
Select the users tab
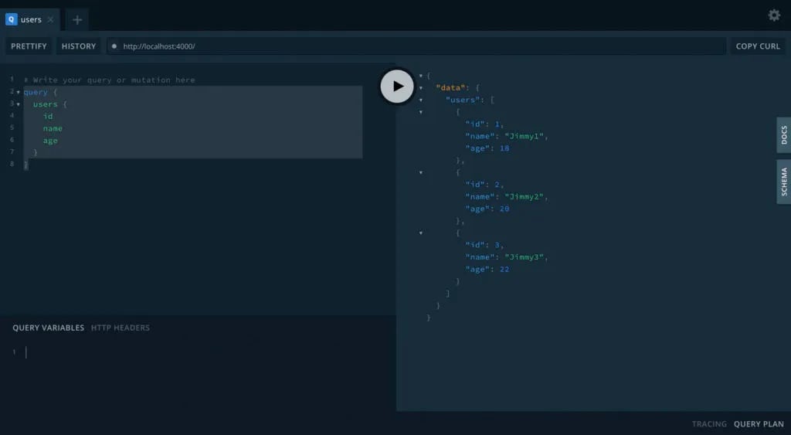click(x=30, y=19)
